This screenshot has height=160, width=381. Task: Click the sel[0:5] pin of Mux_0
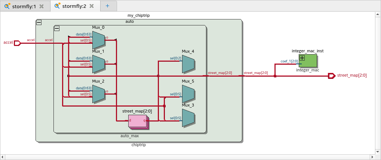point(86,40)
